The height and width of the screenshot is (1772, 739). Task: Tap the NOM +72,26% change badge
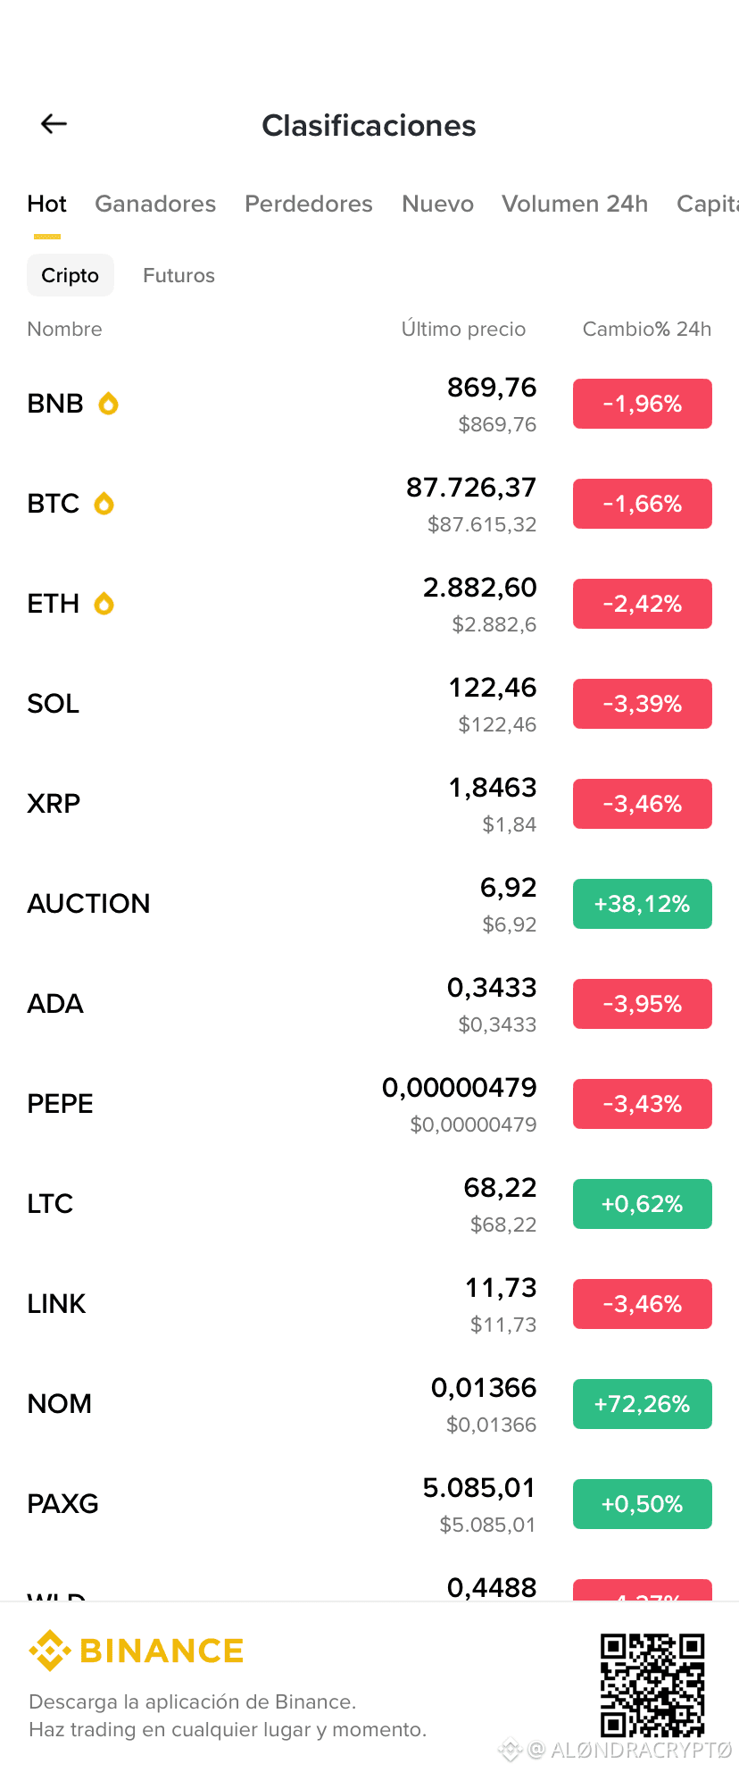(643, 1404)
